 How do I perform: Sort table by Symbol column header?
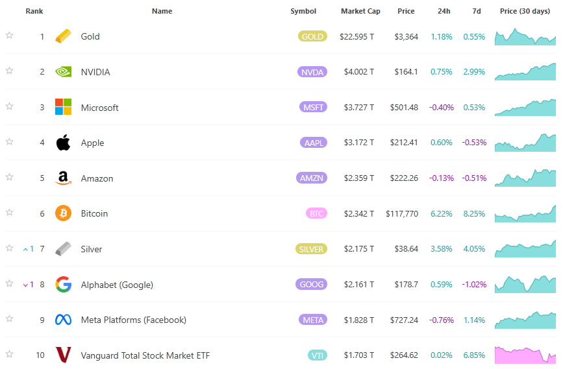[303, 11]
